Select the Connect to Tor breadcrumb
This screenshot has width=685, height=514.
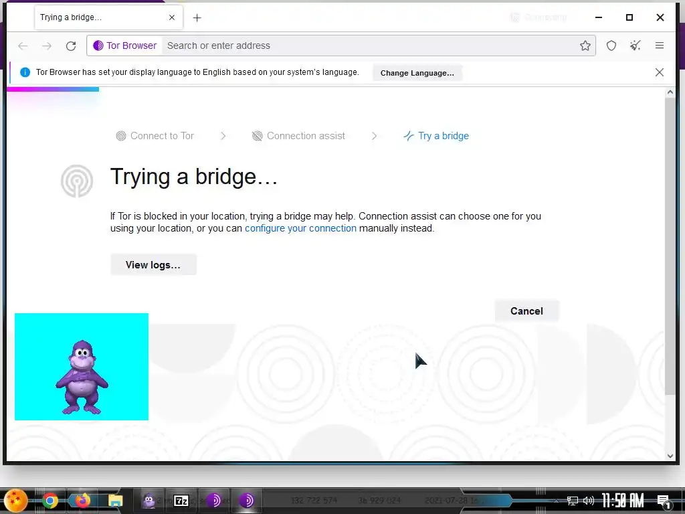coord(155,136)
